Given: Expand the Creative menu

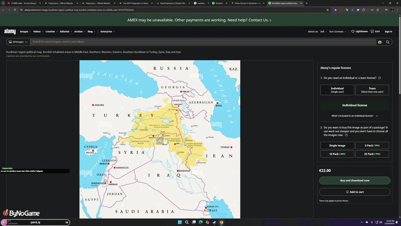Looking at the screenshot, I should [x=51, y=31].
